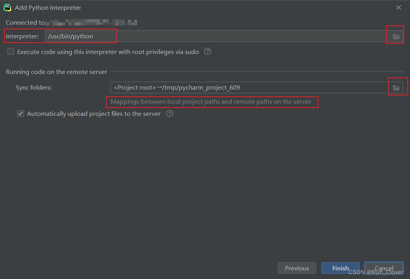Click help icon next to sudo option
The image size is (410, 279).
coord(208,51)
